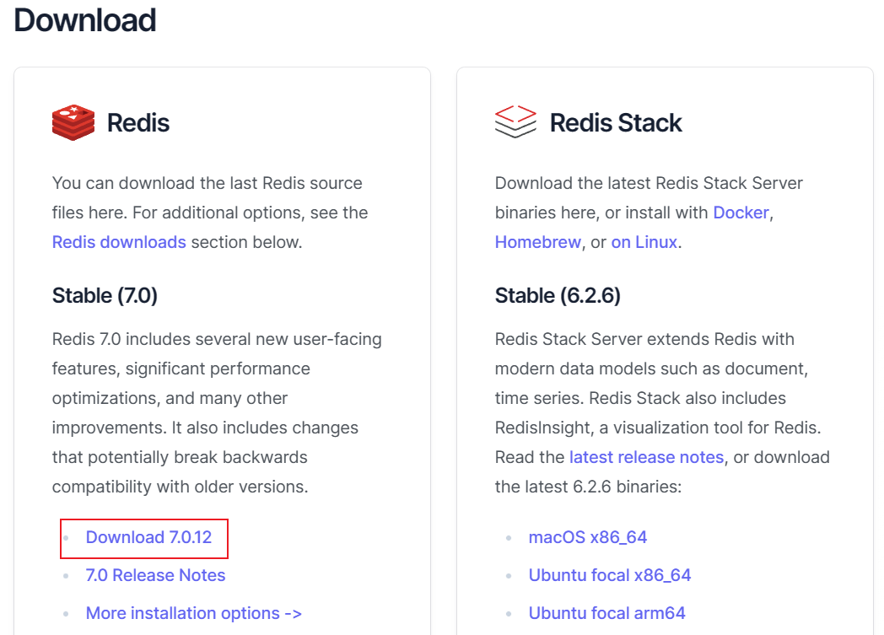Click More installation options link
The image size is (884, 635).
193,613
